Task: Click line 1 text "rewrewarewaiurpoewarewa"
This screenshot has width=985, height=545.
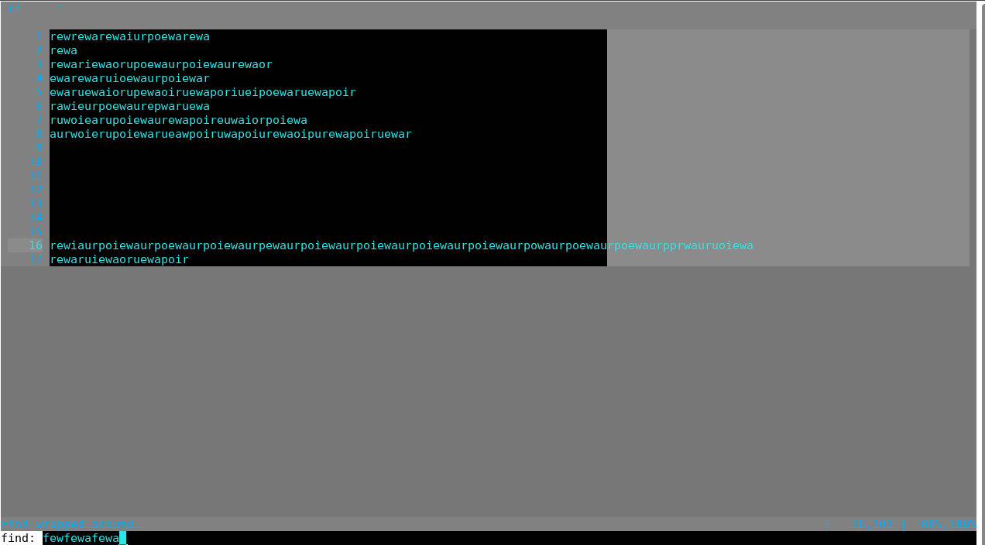Action: 129,36
